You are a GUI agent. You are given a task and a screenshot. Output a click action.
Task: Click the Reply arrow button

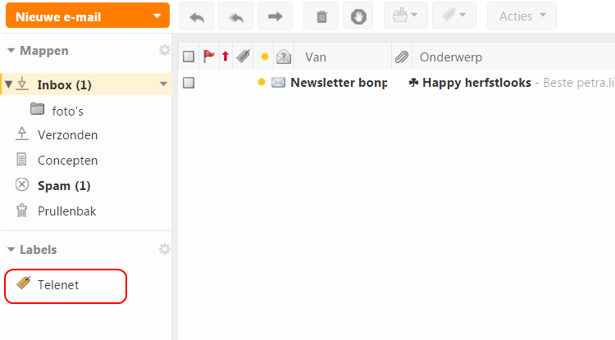(x=196, y=16)
